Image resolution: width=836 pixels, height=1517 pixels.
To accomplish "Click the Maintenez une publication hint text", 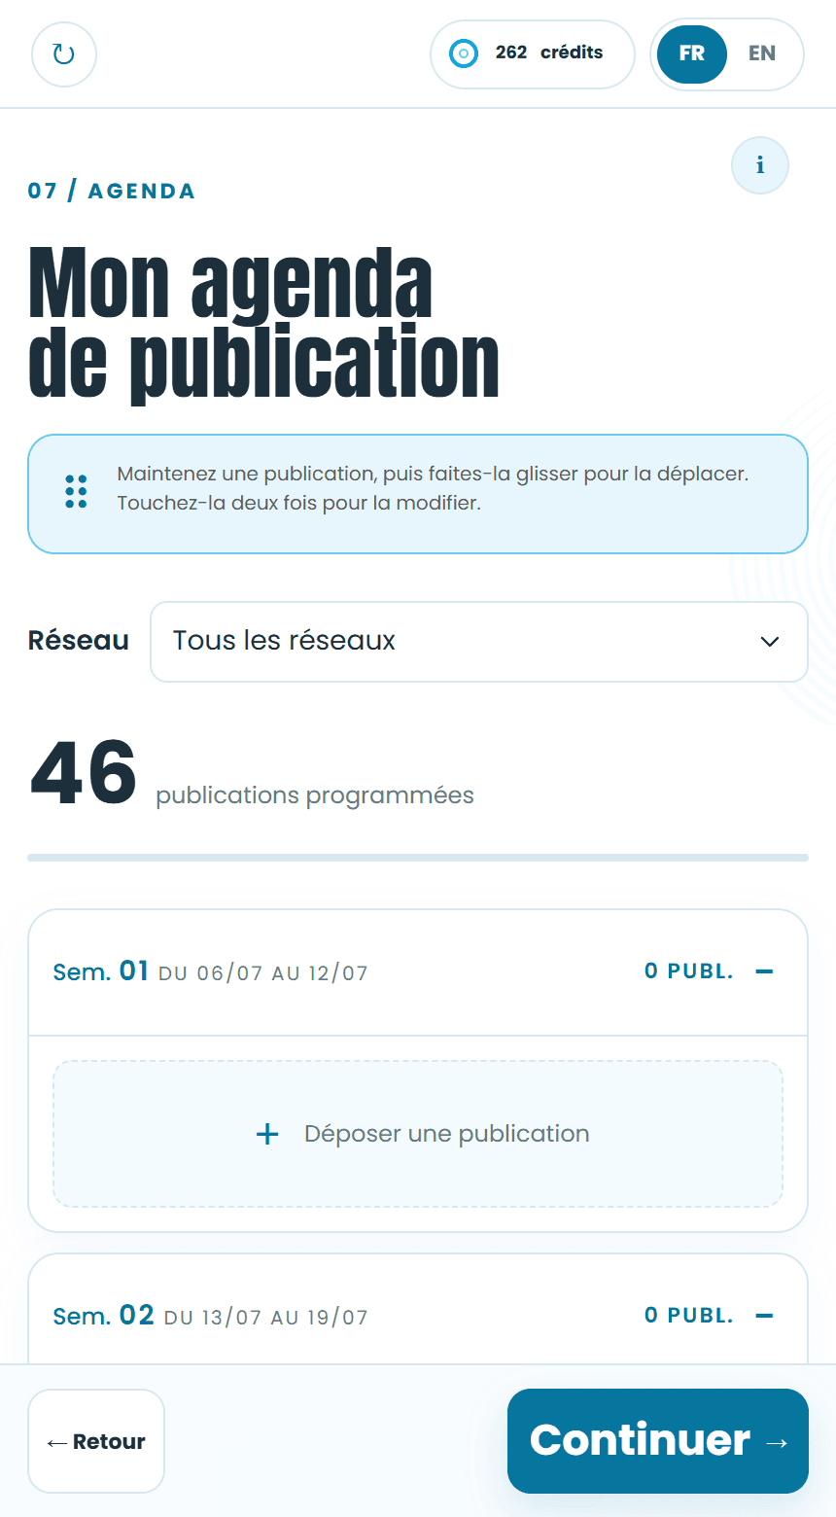I will pos(433,489).
